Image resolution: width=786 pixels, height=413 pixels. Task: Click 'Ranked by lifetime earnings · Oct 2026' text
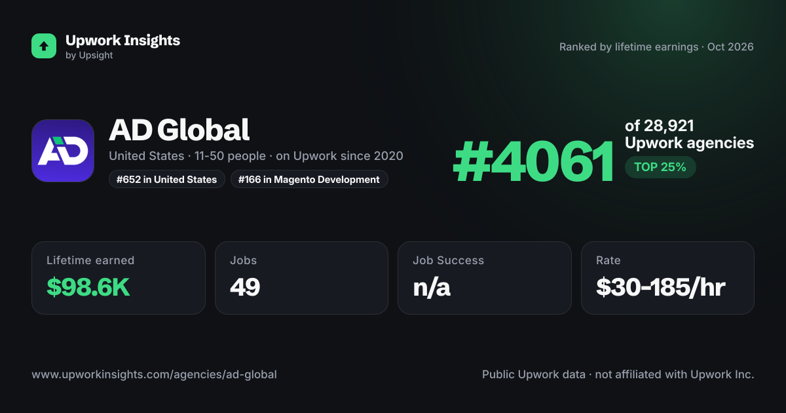656,47
